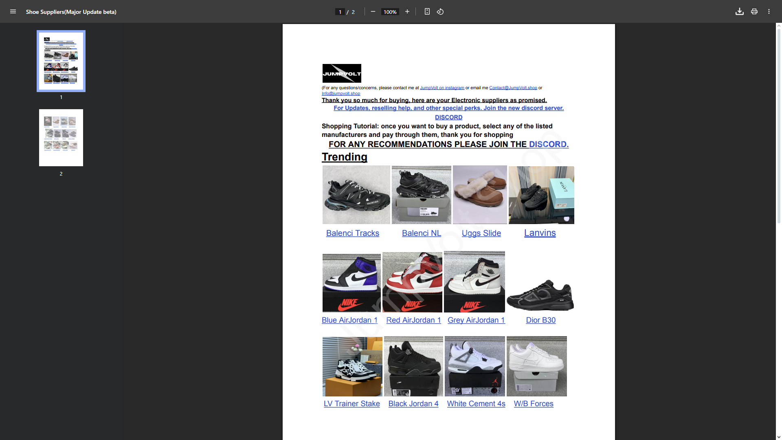The width and height of the screenshot is (782, 440).
Task: Click the zoom in plus icon
Action: click(407, 12)
